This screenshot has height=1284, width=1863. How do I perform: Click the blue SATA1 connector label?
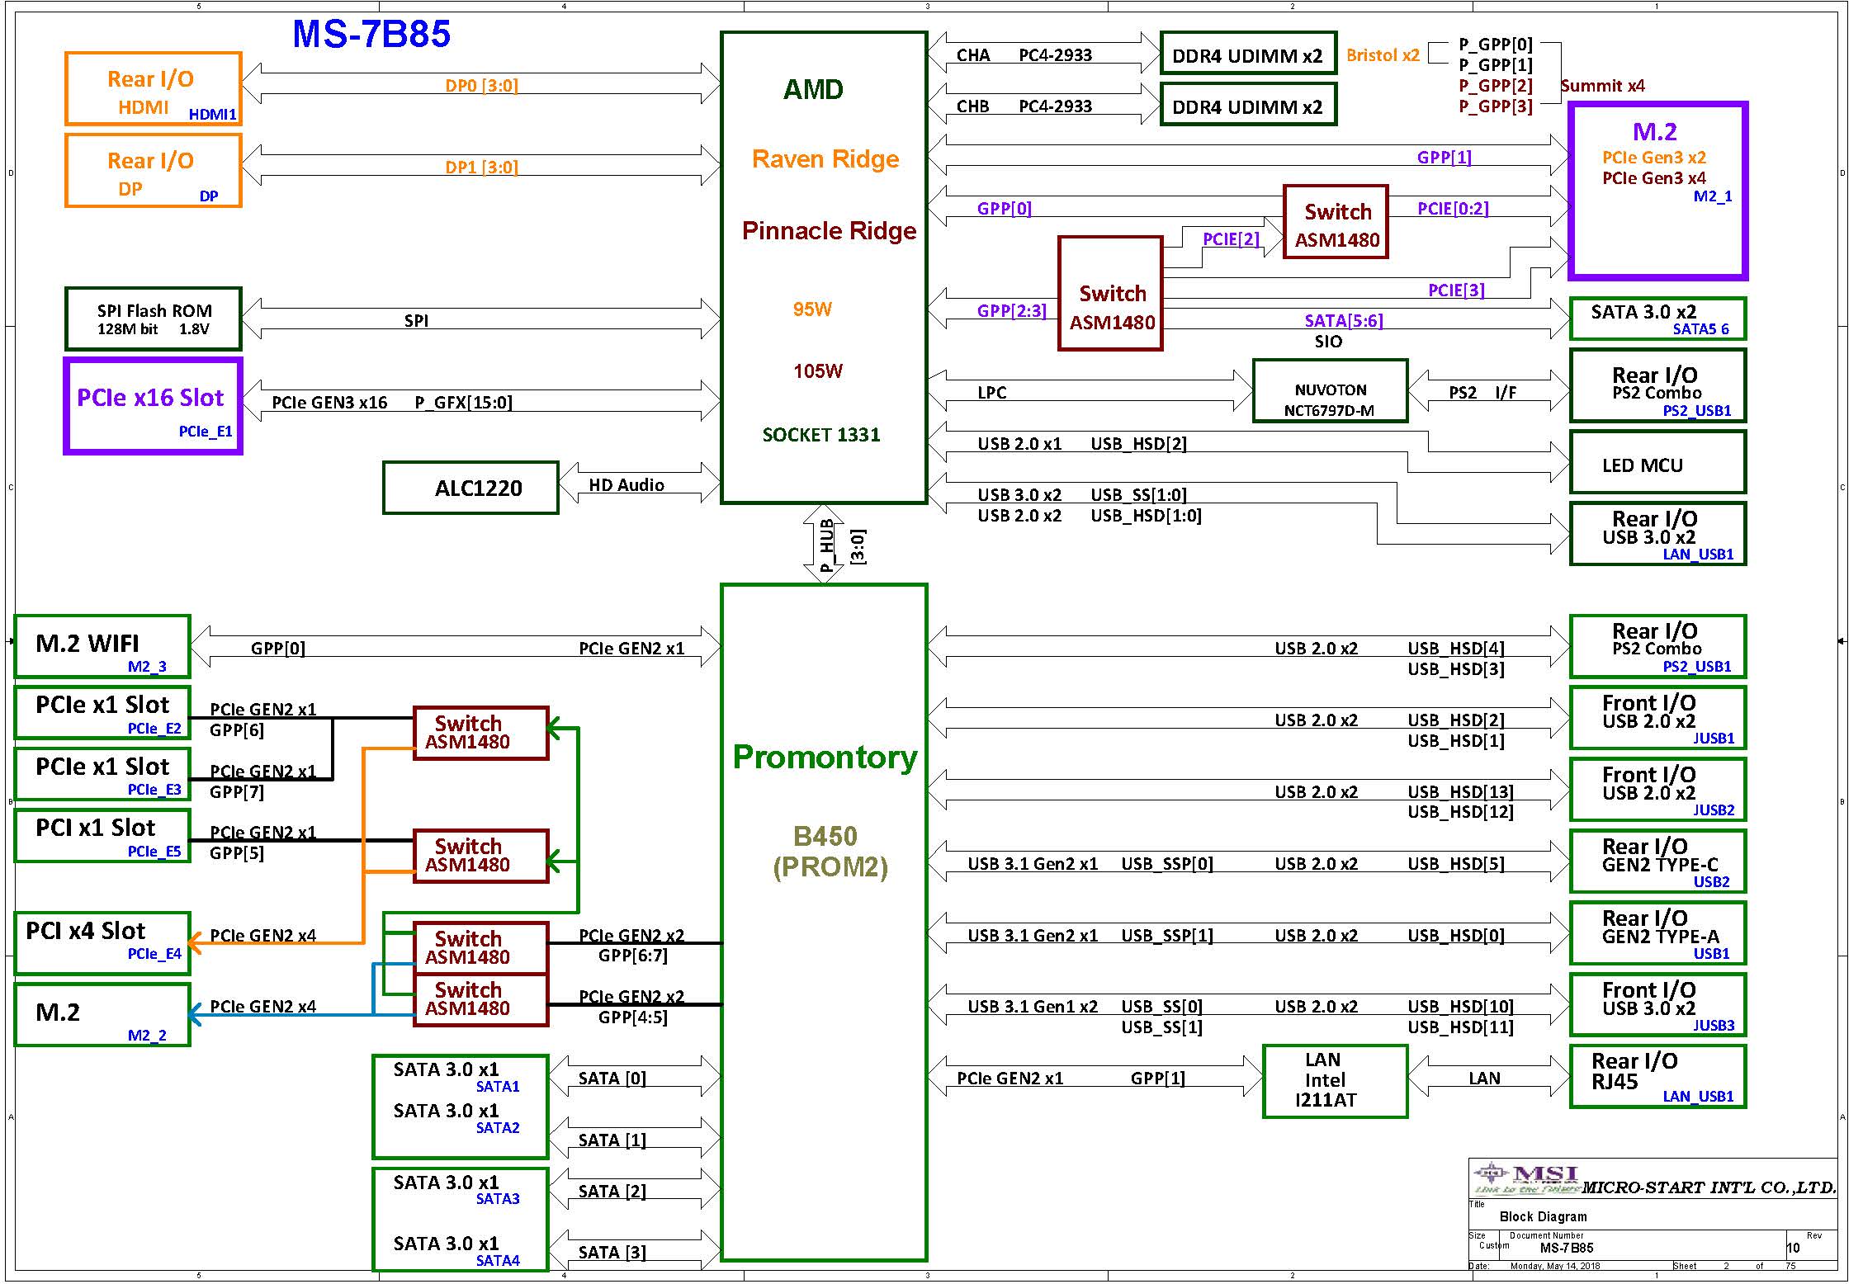tap(498, 1087)
